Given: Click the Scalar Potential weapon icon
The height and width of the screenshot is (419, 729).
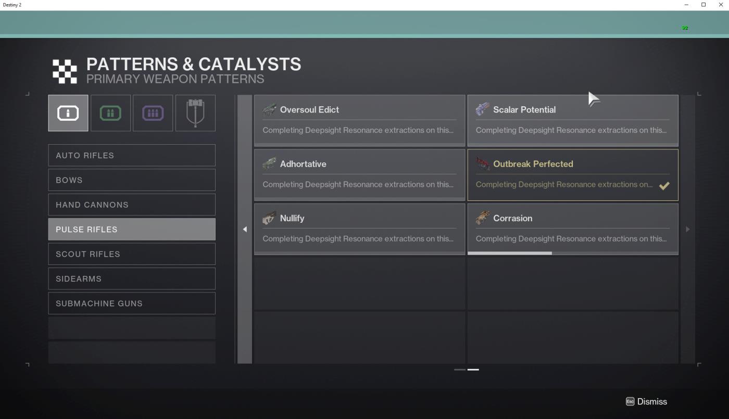Looking at the screenshot, I should pyautogui.click(x=483, y=109).
